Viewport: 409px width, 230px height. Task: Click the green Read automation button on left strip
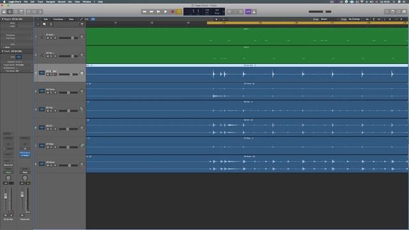pos(8,172)
